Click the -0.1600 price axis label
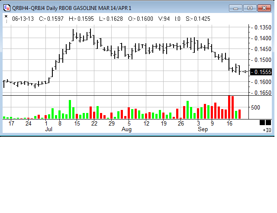 click(x=261, y=82)
